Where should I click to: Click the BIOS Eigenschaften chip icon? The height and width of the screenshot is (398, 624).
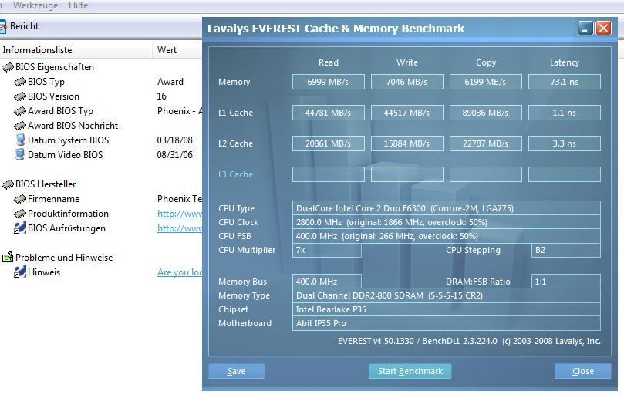[8, 67]
